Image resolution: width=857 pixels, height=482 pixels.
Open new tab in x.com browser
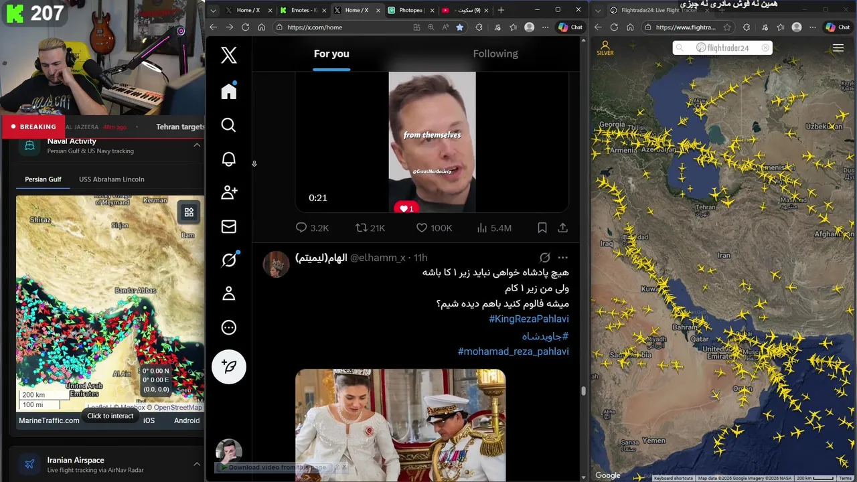tap(501, 10)
